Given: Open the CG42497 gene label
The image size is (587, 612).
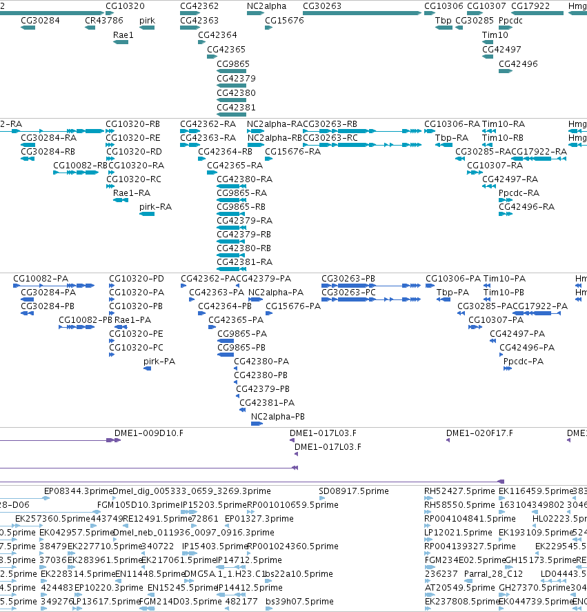Looking at the screenshot, I should (501, 50).
